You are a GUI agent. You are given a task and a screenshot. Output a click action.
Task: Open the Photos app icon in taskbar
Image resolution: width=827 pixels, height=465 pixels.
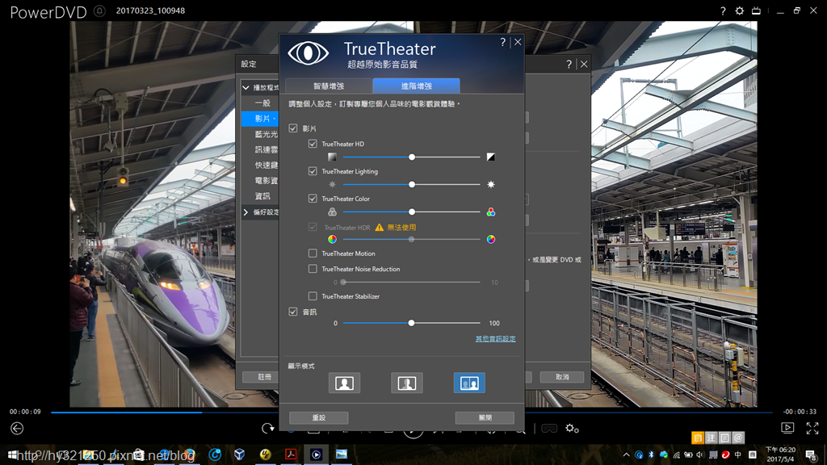click(x=342, y=455)
